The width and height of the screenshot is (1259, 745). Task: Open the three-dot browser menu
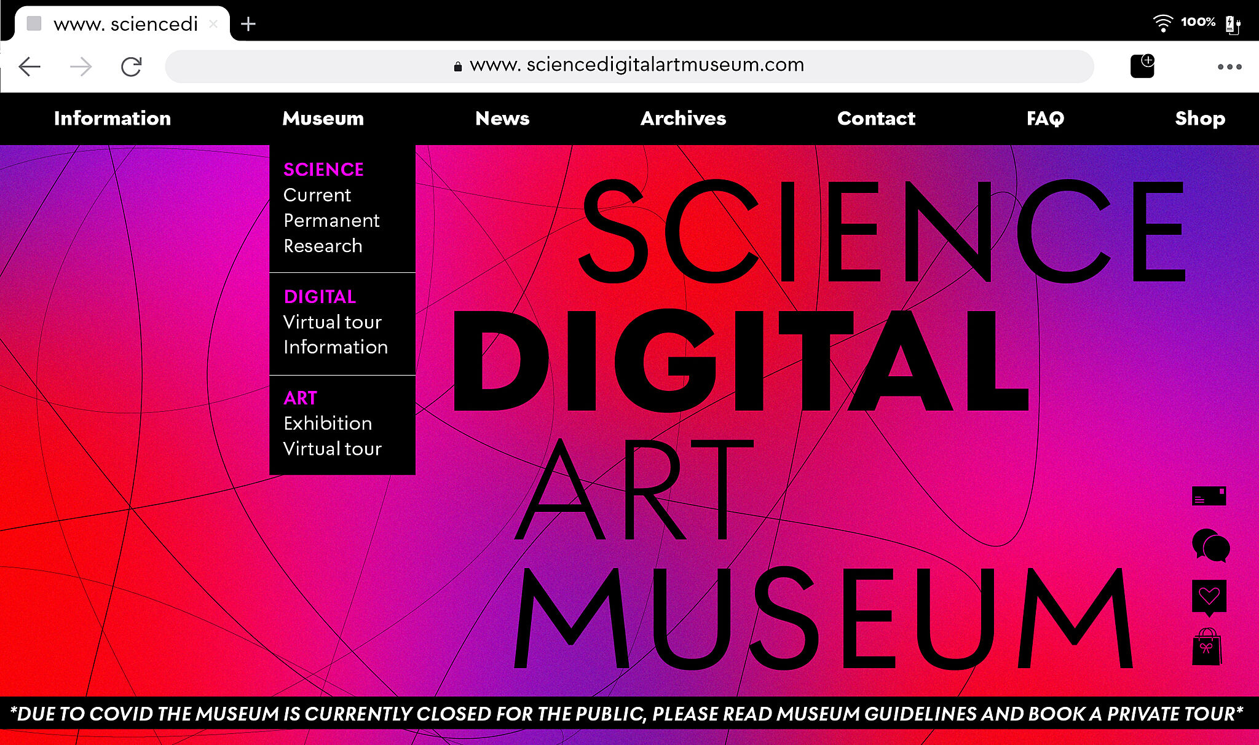point(1229,66)
